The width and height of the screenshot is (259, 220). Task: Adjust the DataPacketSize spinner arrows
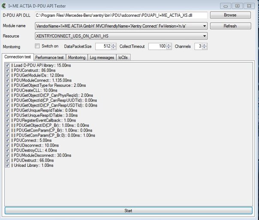point(114,46)
